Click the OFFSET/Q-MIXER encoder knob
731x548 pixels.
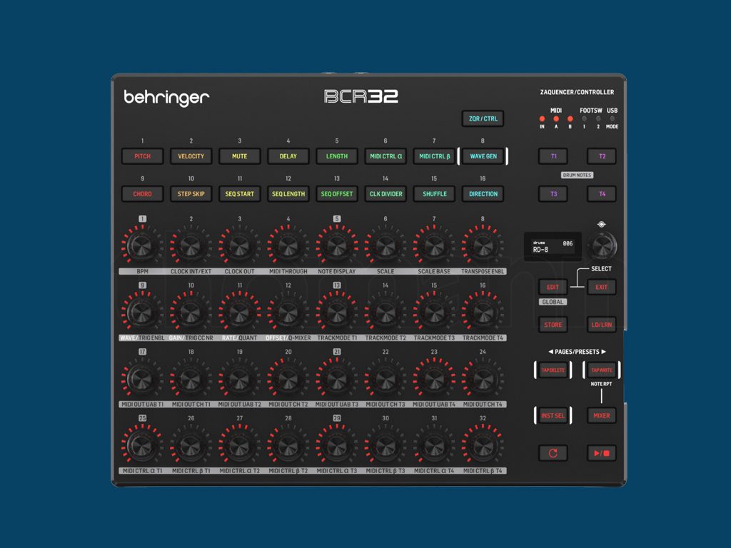(x=288, y=313)
